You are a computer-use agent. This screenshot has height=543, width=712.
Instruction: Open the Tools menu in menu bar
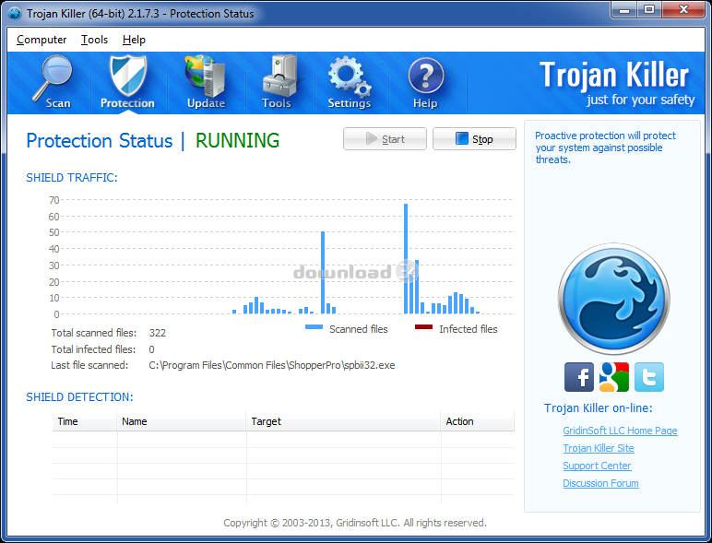[x=94, y=40]
